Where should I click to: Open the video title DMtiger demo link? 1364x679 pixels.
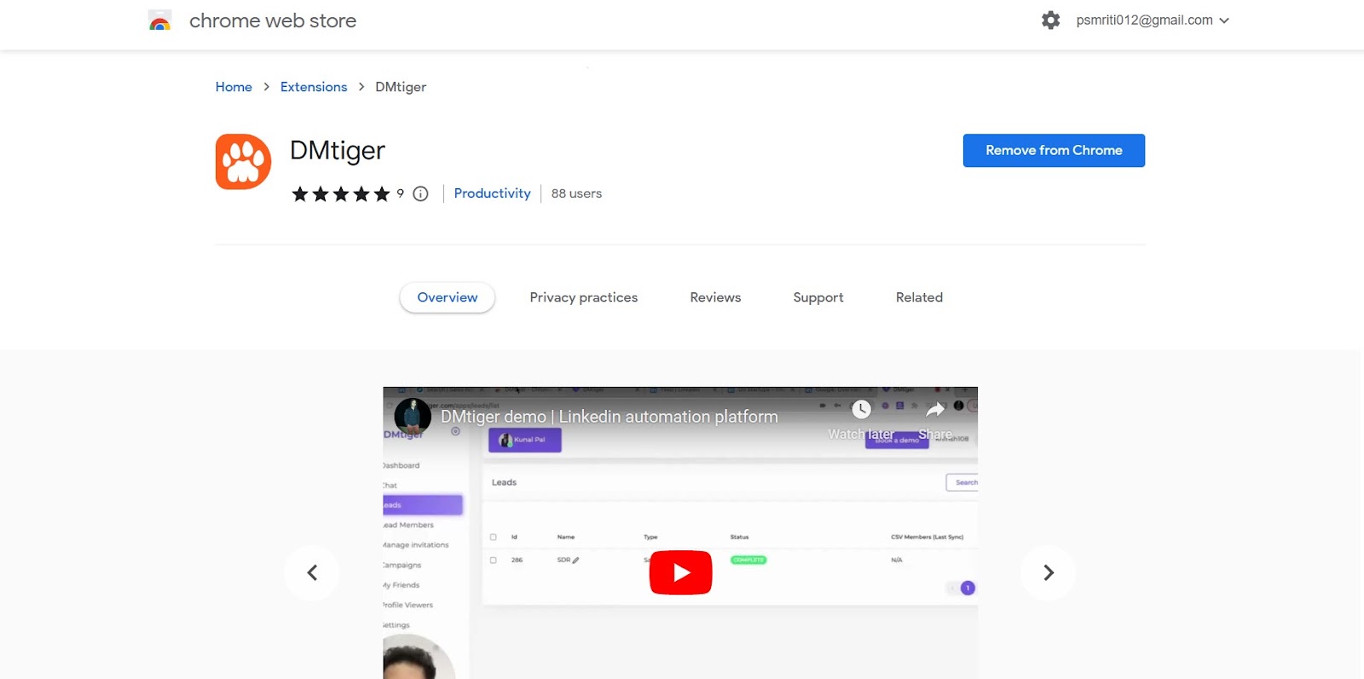point(610,417)
